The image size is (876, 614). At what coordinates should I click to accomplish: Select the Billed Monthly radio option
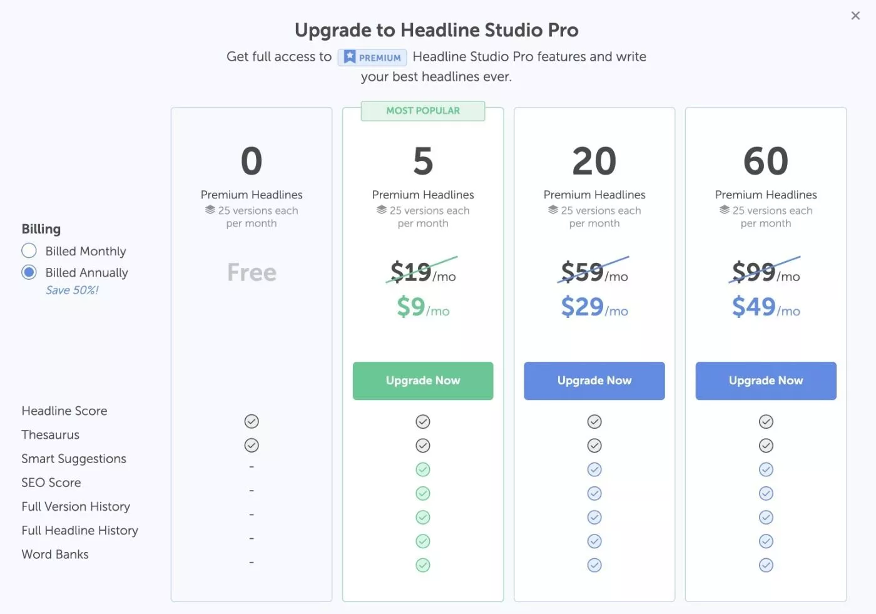(x=29, y=251)
